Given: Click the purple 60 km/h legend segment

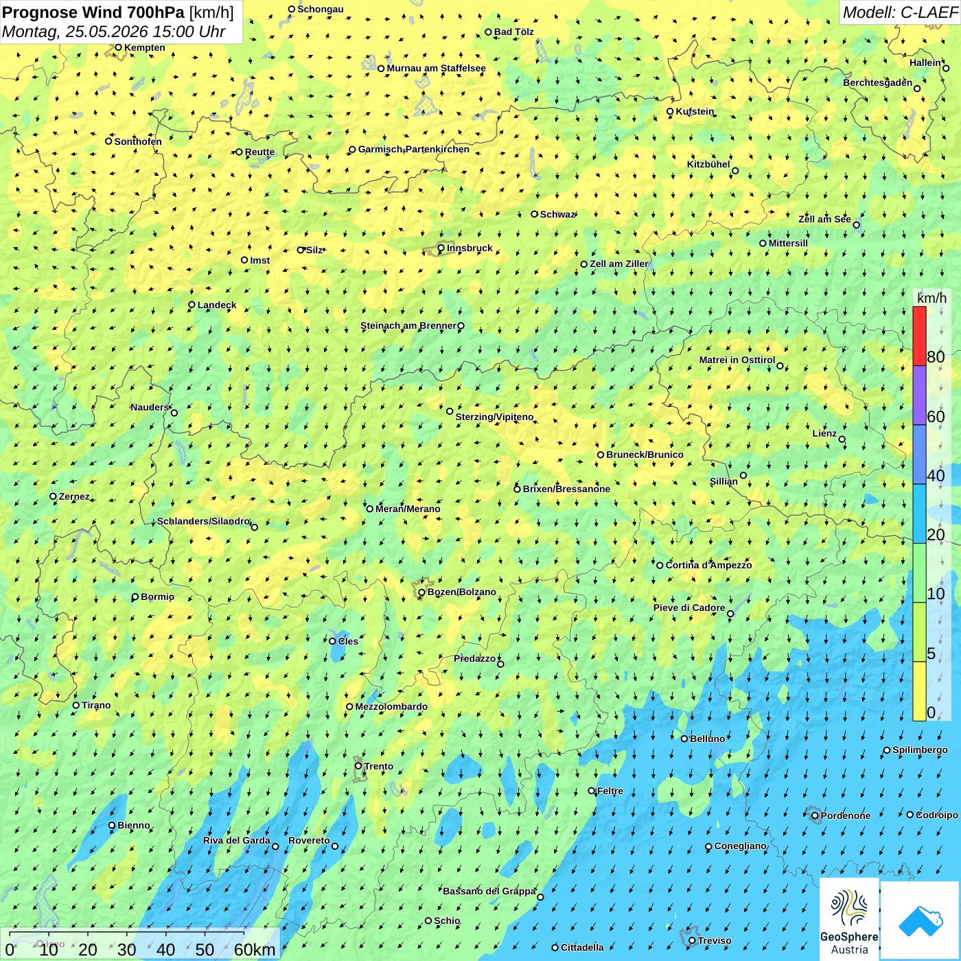Looking at the screenshot, I should pyautogui.click(x=919, y=395).
